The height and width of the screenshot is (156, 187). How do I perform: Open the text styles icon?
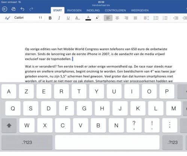pos(7,18)
